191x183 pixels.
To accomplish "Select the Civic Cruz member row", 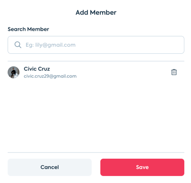I will tap(96, 72).
